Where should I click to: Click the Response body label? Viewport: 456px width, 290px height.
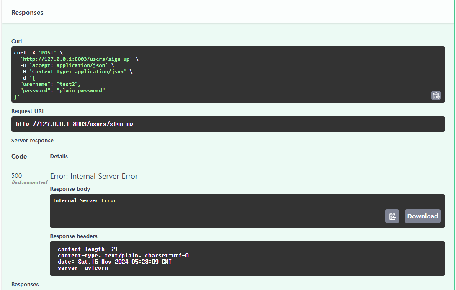pos(70,189)
